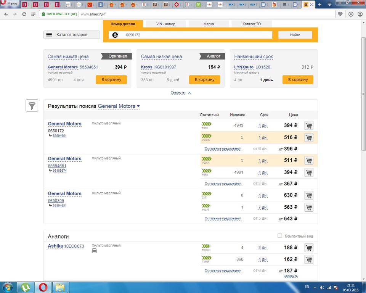Screen dimensions: 366x293
Task: Open Каталог товаров menu
Action: pyautogui.click(x=72, y=35)
